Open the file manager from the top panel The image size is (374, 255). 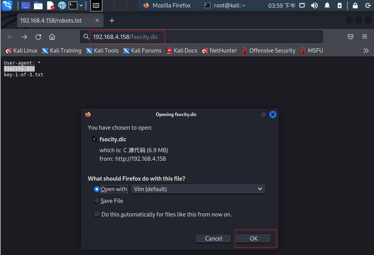pyautogui.click(x=38, y=5)
